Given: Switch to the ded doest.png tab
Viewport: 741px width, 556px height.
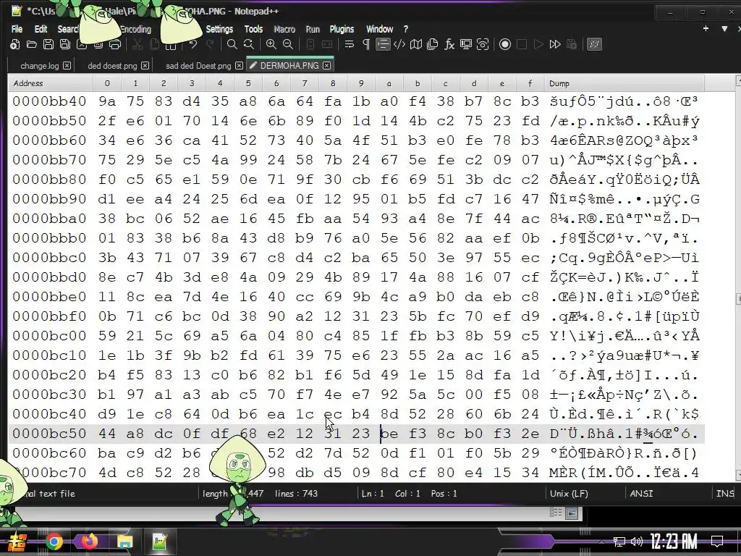Looking at the screenshot, I should 112,66.
